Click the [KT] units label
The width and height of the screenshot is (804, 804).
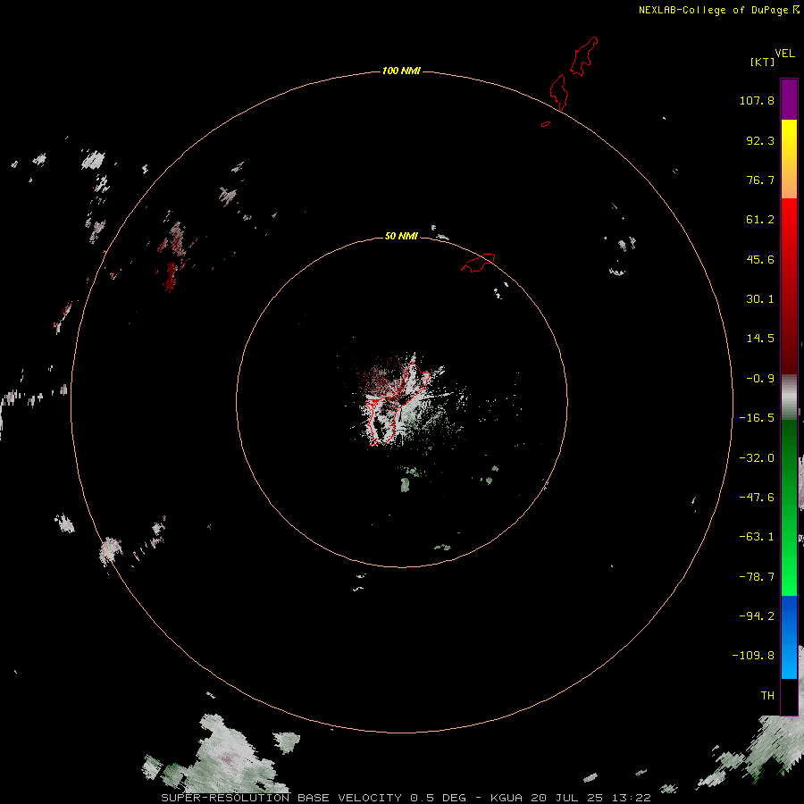(x=763, y=62)
